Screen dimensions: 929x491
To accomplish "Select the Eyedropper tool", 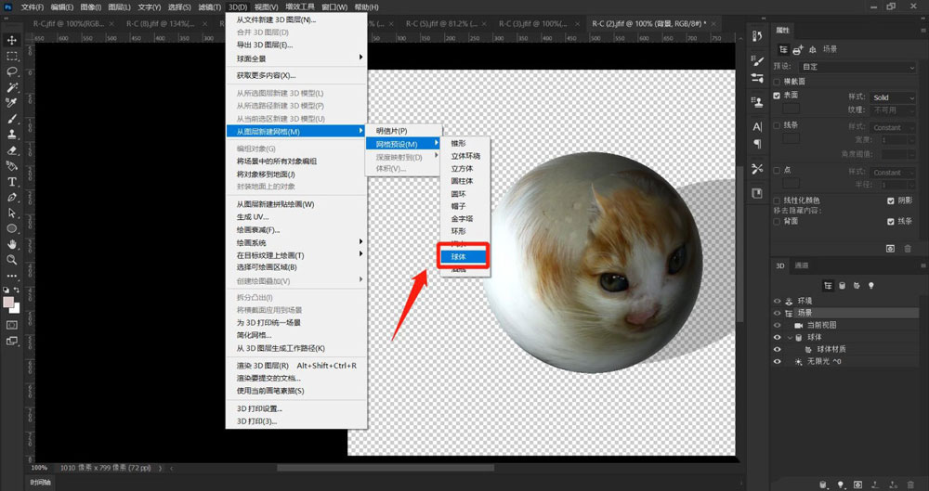I will pos(11,103).
